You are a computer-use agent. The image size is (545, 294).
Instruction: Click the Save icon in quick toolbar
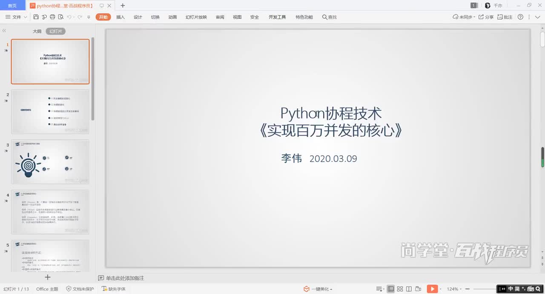point(36,17)
